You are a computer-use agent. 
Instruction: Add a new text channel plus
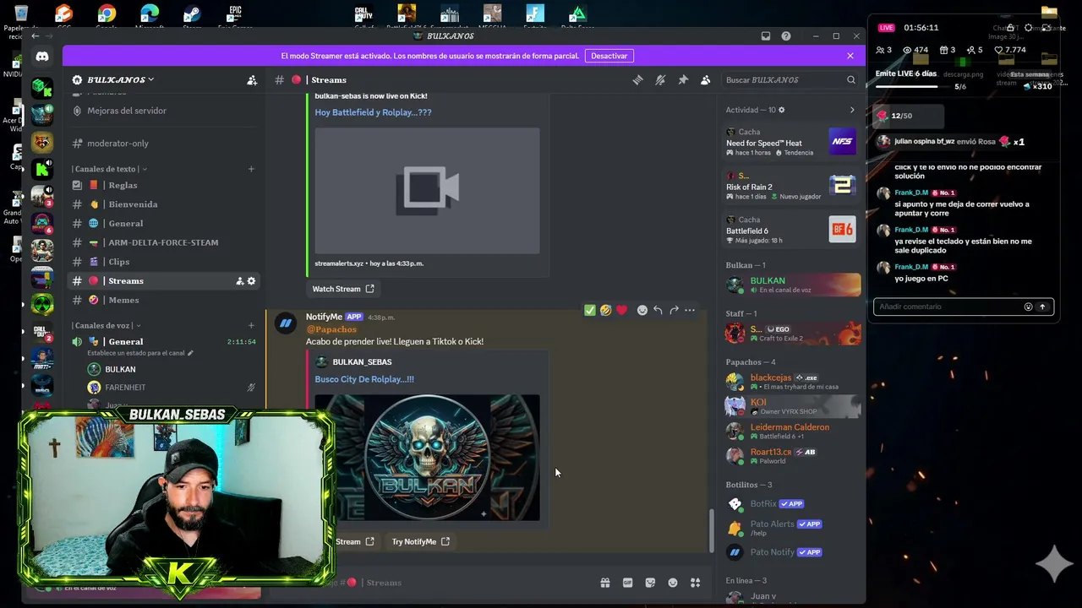pyautogui.click(x=251, y=169)
